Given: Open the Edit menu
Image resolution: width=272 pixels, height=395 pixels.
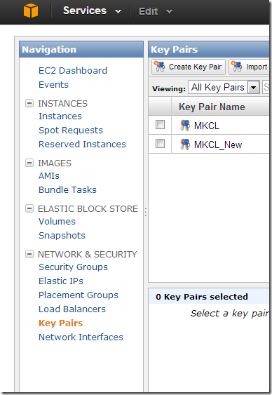Looking at the screenshot, I should (156, 11).
